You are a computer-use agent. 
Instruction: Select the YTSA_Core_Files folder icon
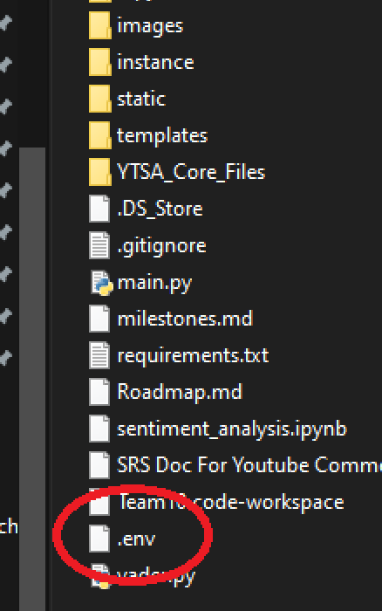pos(99,172)
